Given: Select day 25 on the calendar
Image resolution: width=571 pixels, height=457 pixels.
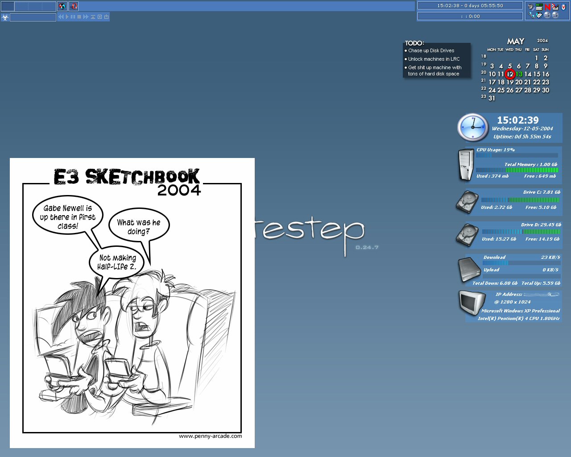Looking at the screenshot, I should coord(501,90).
